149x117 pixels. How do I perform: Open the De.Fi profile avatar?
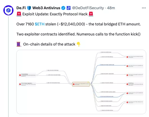(x=8, y=10)
